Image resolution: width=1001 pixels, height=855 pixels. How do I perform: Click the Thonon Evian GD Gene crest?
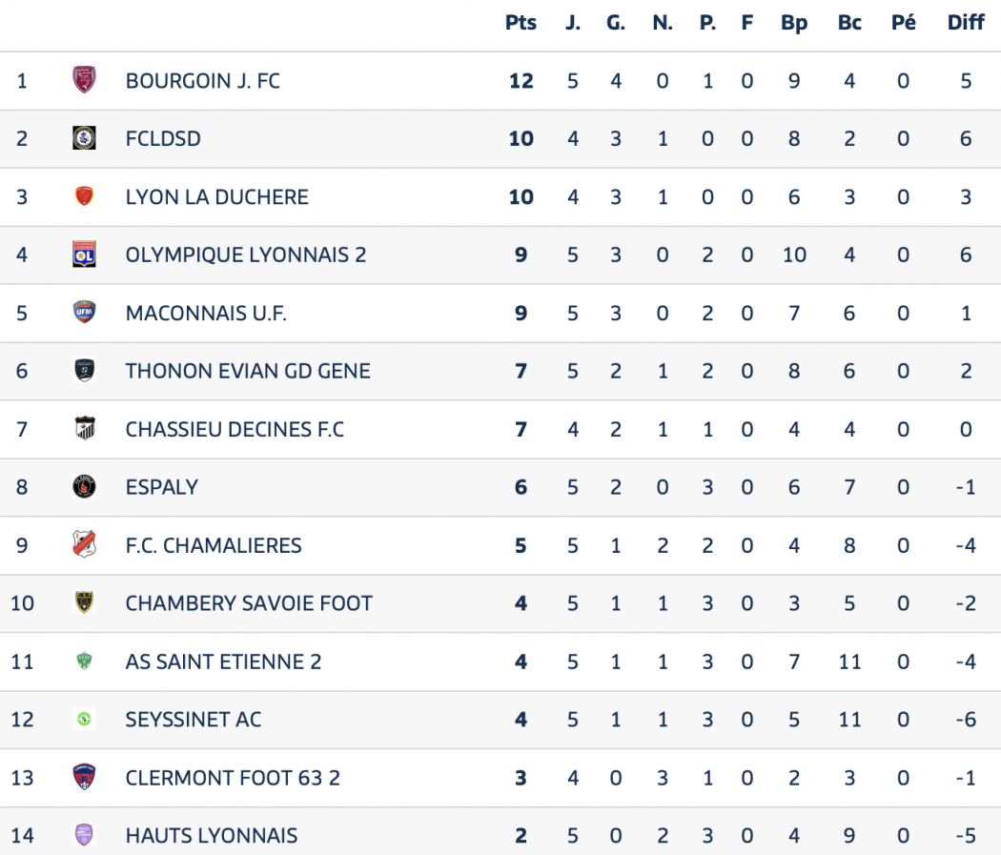click(84, 371)
